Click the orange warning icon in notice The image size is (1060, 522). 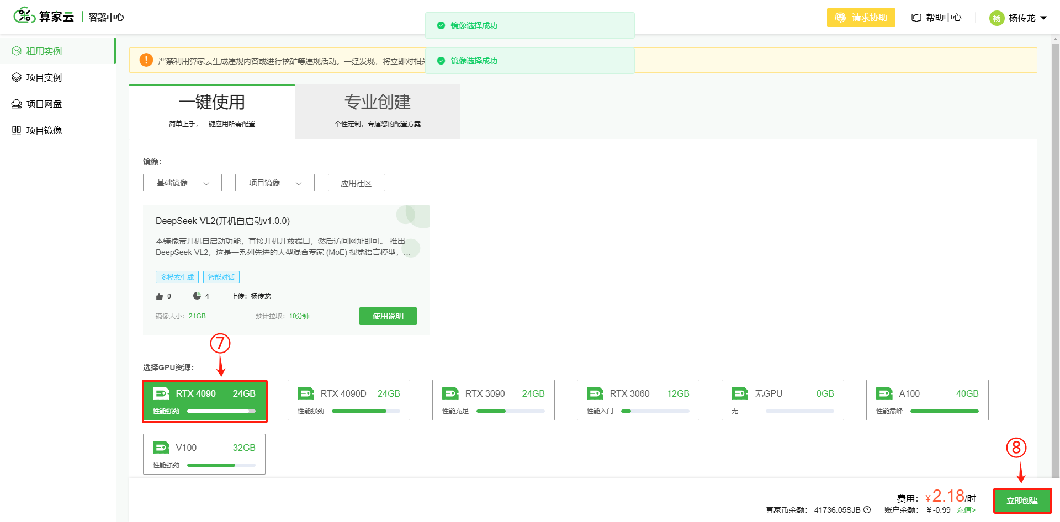(146, 60)
